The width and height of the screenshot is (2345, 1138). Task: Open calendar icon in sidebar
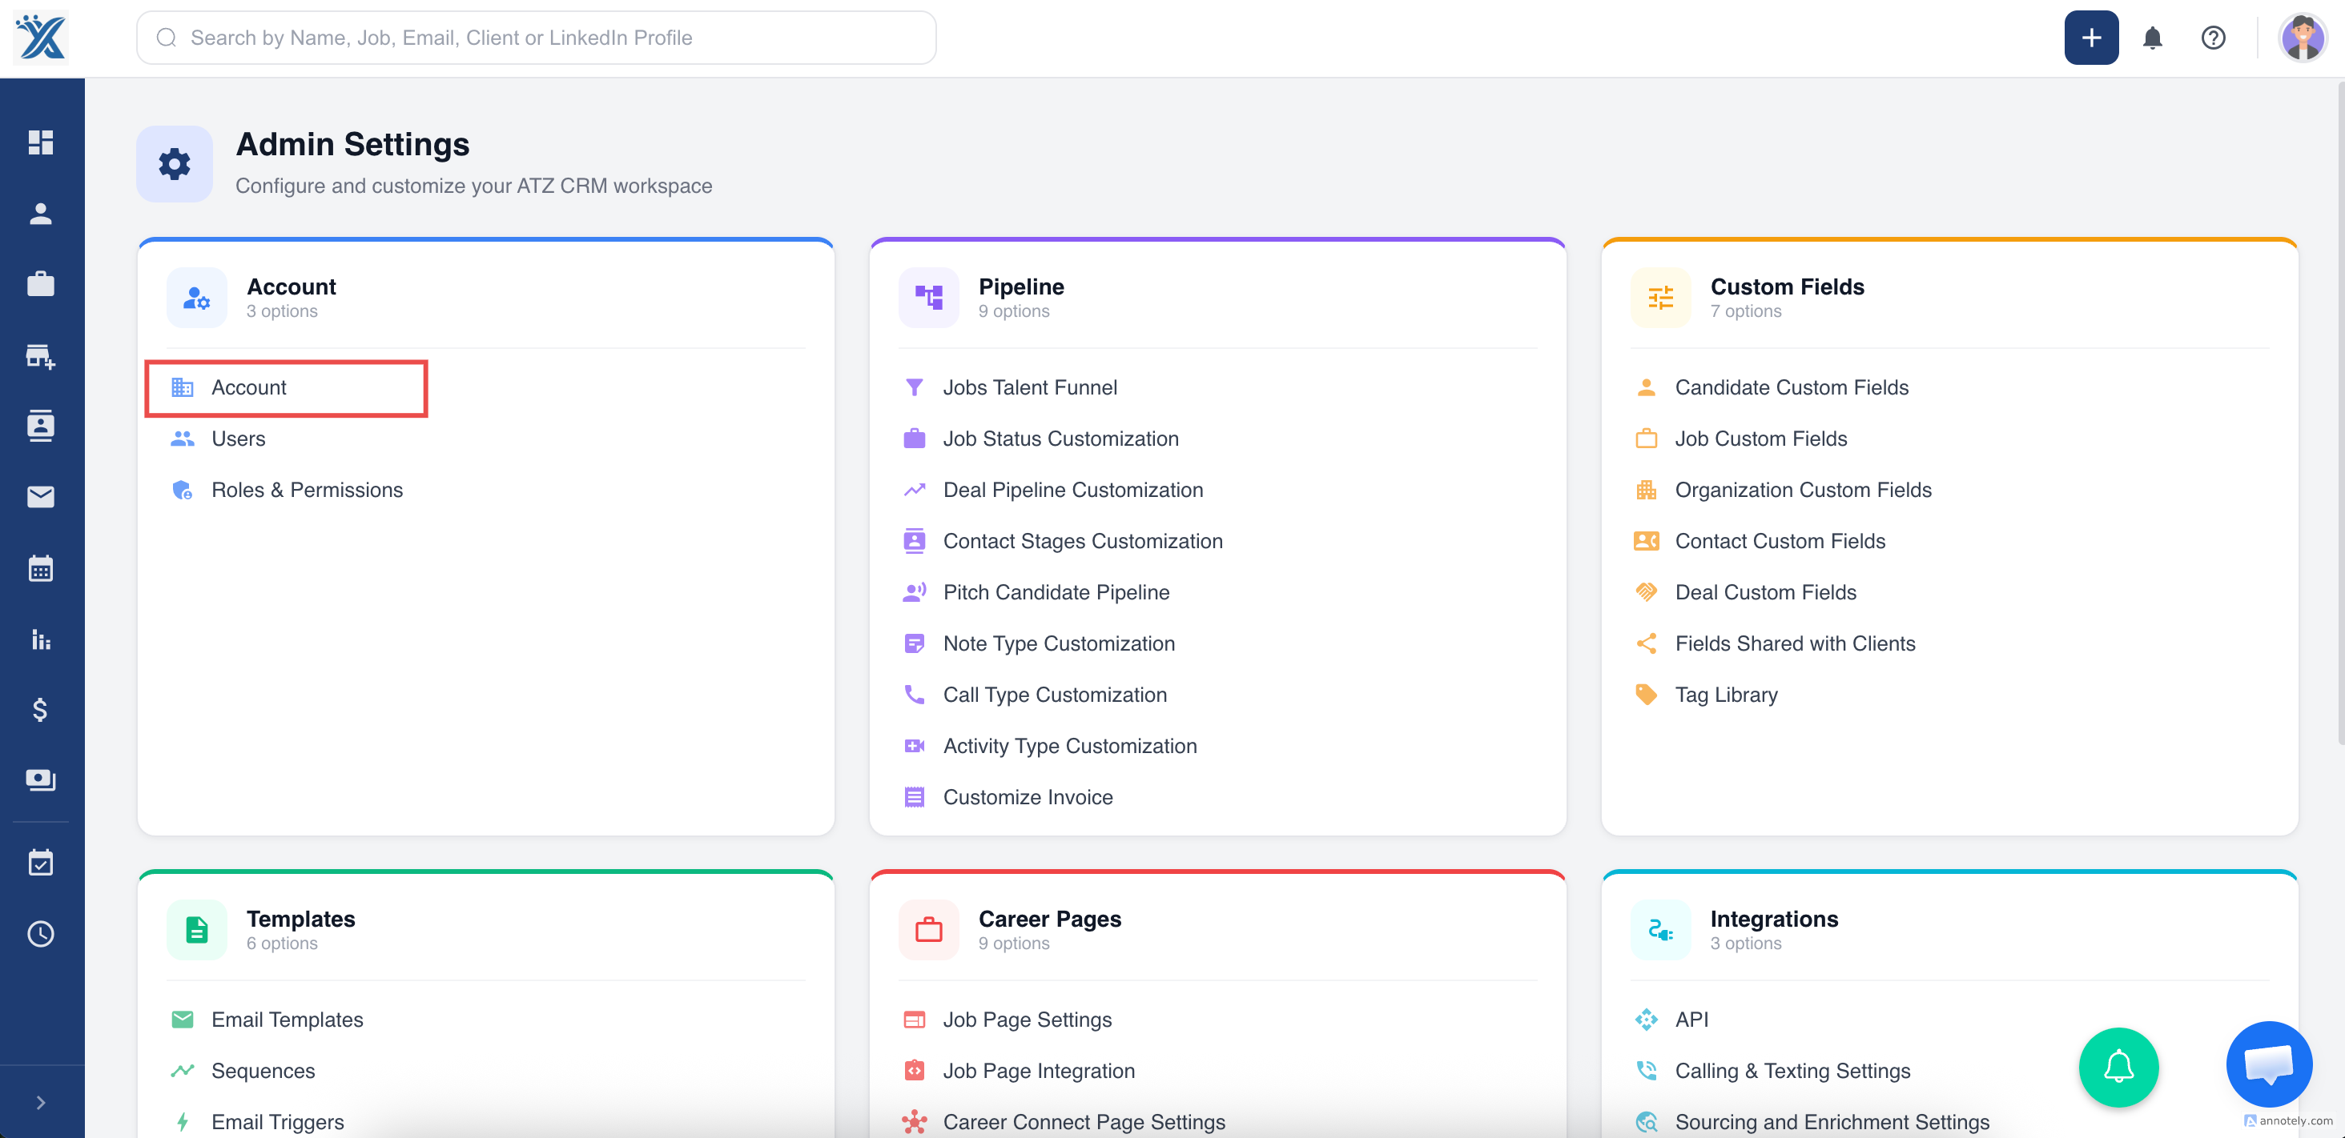point(41,568)
